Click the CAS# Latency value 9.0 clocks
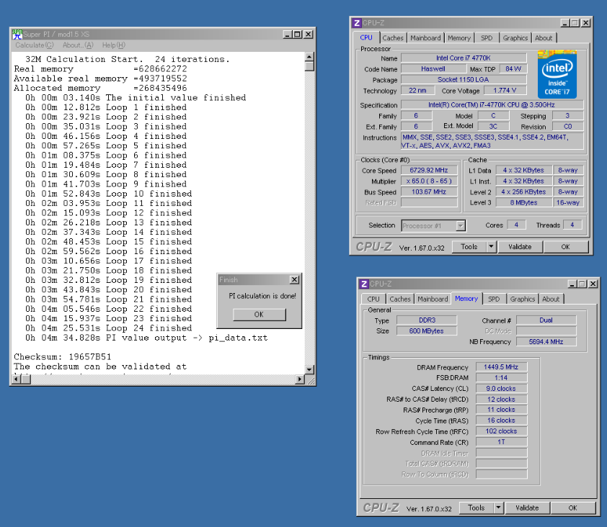The width and height of the screenshot is (607, 527). click(x=501, y=389)
